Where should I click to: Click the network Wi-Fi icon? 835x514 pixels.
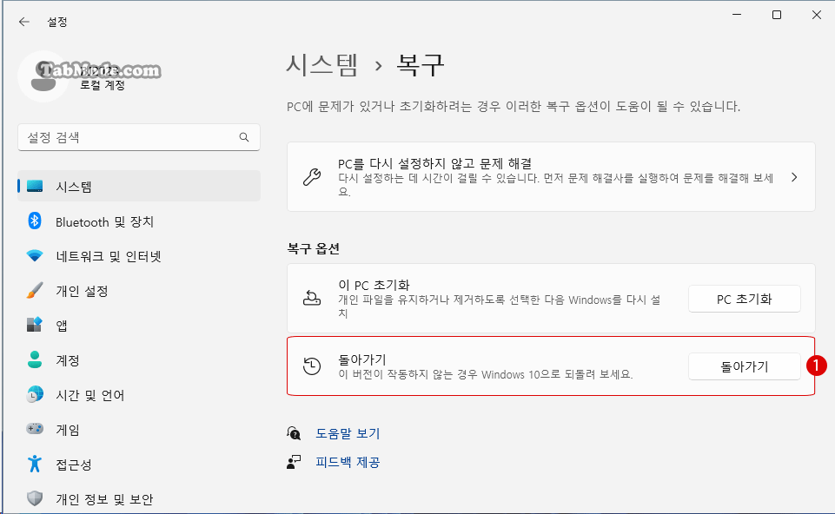pos(35,256)
